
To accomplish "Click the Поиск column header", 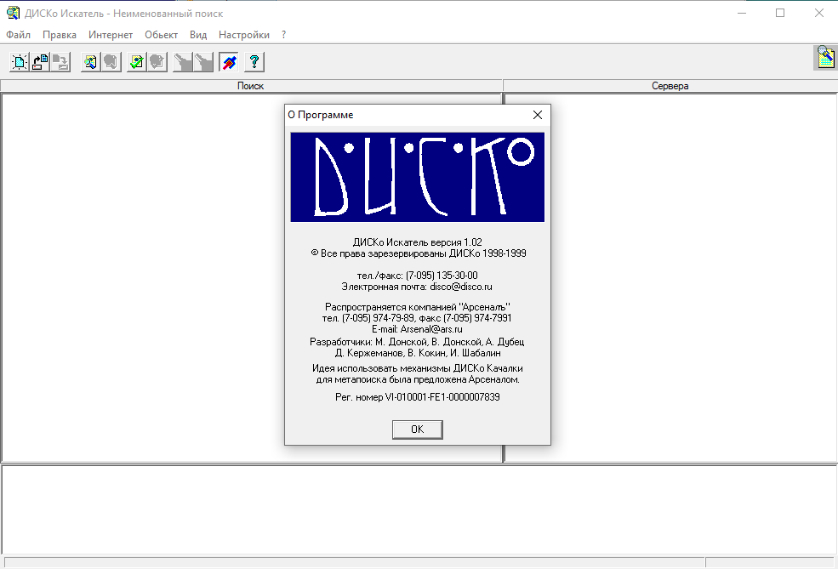I will click(x=251, y=86).
